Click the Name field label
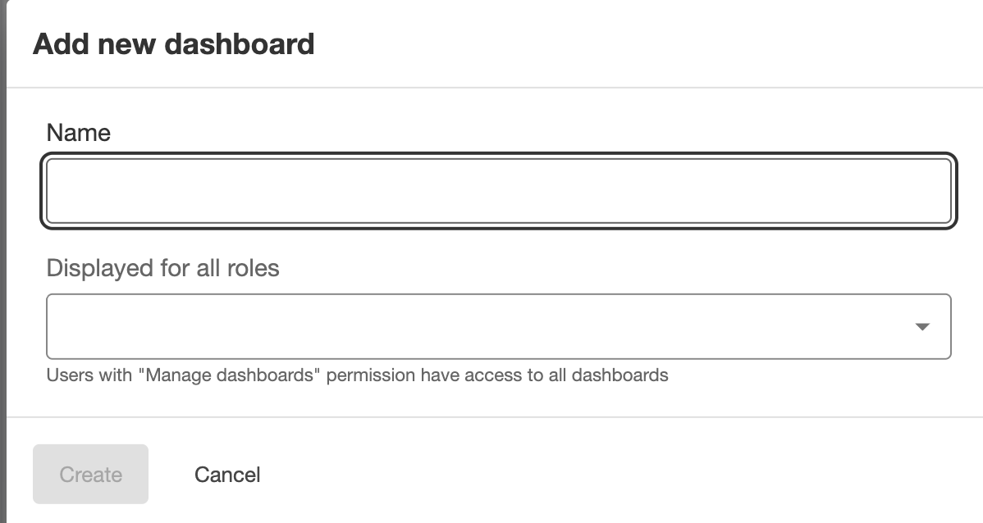 tap(79, 133)
